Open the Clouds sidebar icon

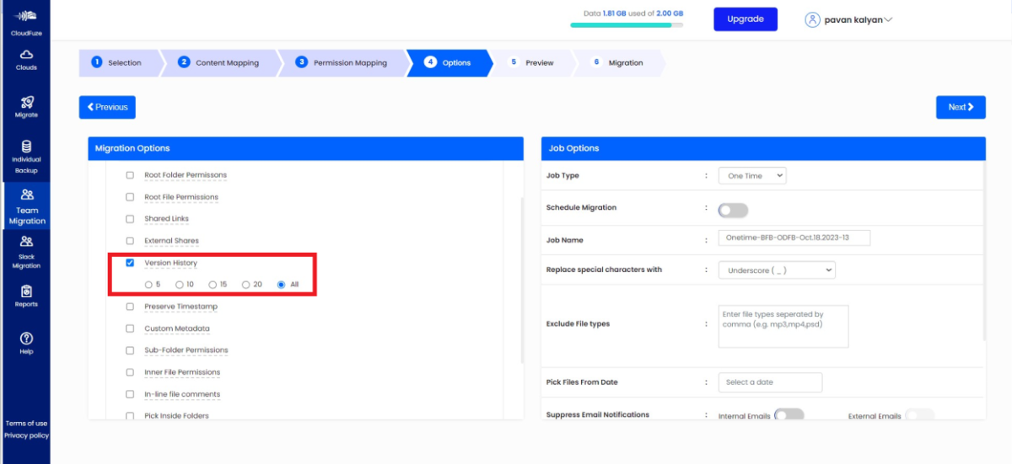click(26, 56)
